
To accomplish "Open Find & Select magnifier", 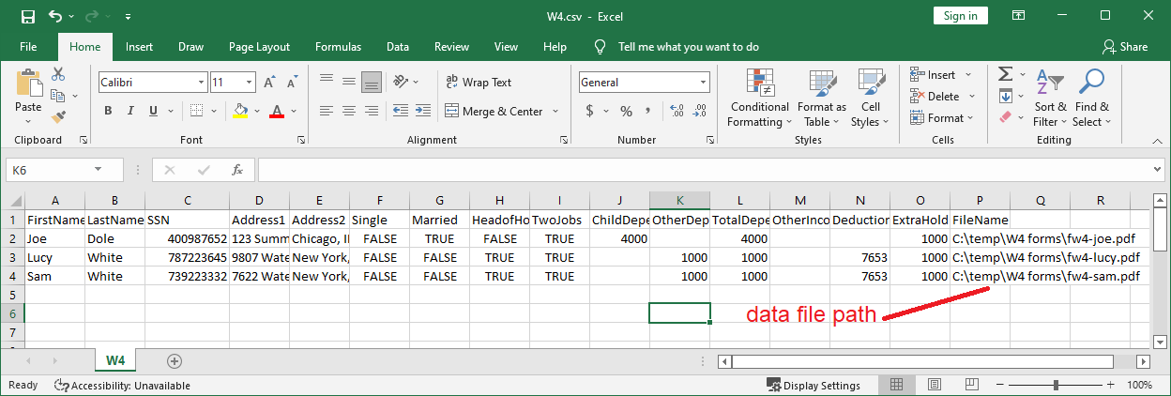I will coord(1091,99).
